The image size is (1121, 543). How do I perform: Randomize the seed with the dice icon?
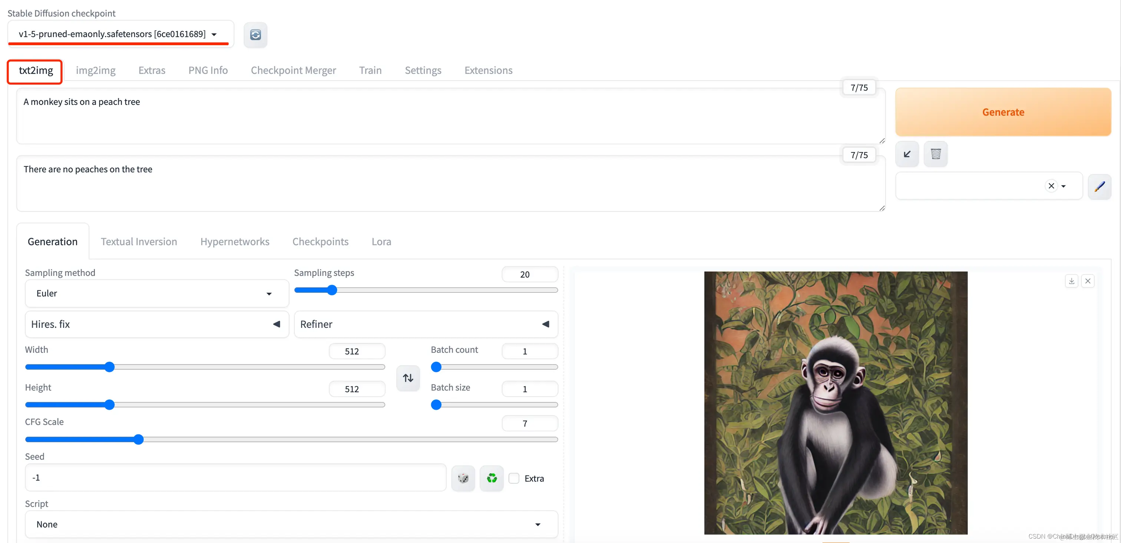coord(463,478)
